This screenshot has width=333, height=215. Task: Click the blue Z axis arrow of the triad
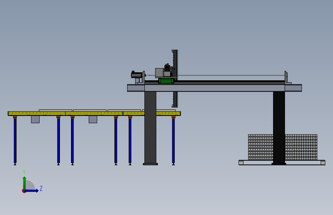[x=32, y=191]
